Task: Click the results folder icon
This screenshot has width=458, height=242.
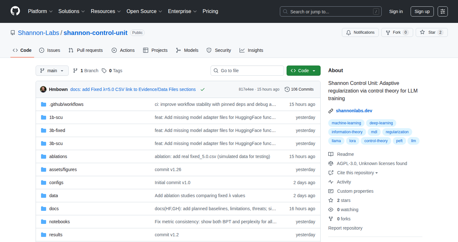Action: coord(44,235)
